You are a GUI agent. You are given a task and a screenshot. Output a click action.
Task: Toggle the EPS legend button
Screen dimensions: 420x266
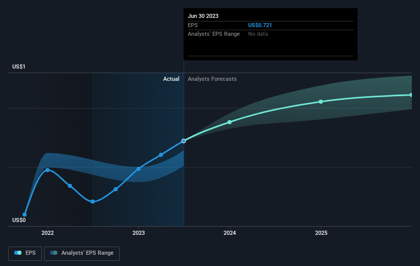coord(25,253)
